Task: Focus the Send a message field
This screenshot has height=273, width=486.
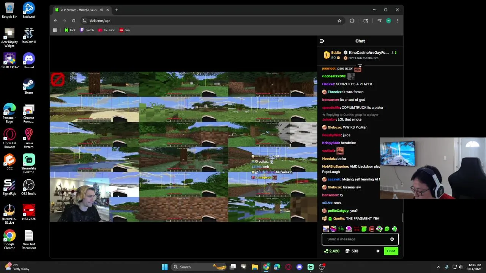Action: [360, 239]
